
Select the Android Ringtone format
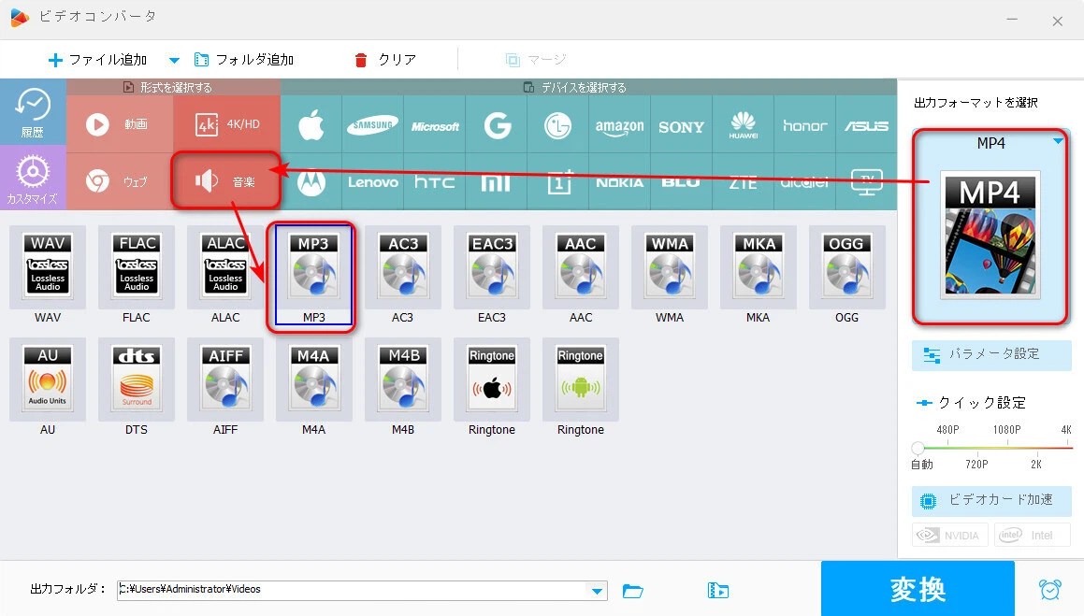point(581,380)
